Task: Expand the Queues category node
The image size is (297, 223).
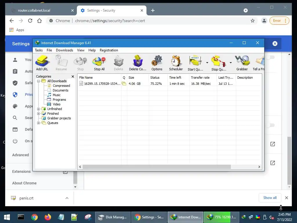Action: coord(39,123)
